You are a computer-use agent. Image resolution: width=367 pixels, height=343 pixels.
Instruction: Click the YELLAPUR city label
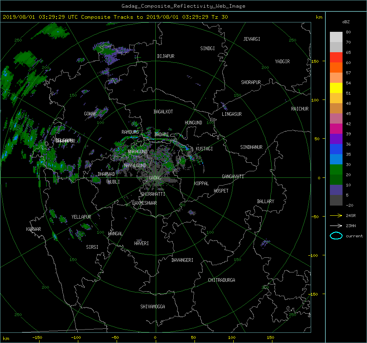[81, 217]
